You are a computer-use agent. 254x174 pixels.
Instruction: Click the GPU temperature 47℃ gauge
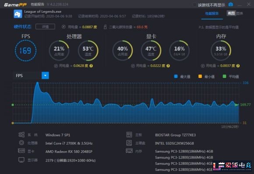point(151,50)
